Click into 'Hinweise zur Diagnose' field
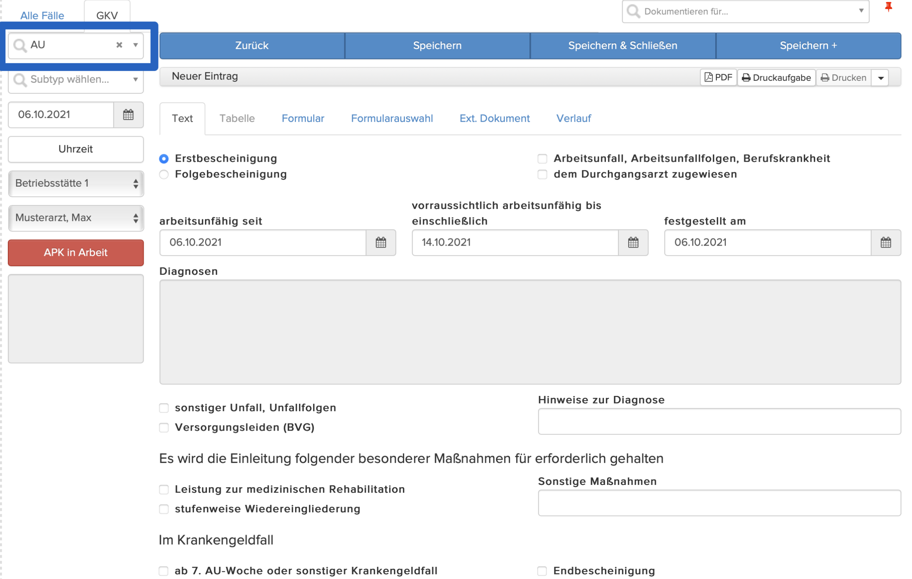The height and width of the screenshot is (579, 912). pos(719,421)
